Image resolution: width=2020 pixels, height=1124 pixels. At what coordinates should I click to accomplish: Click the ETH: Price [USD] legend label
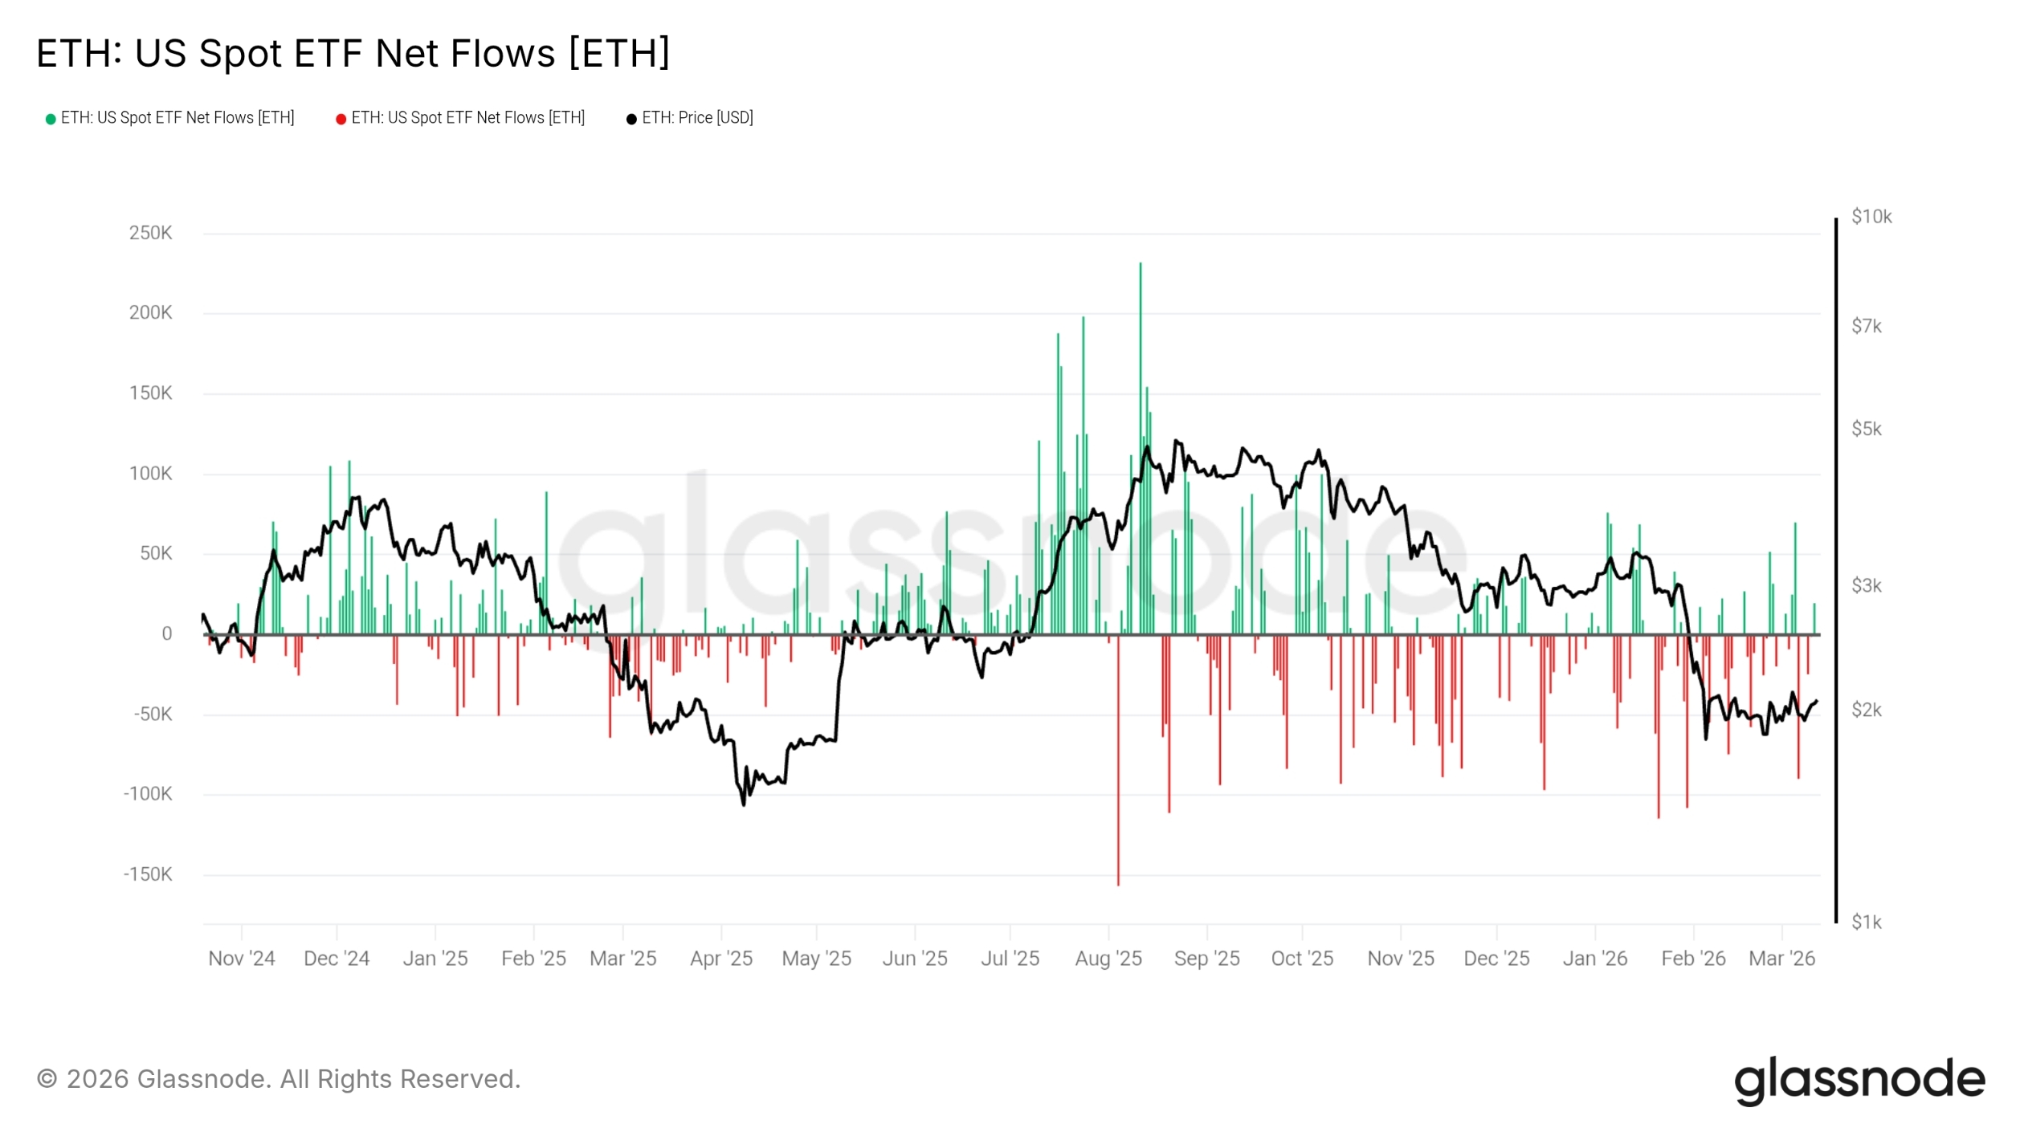697,118
